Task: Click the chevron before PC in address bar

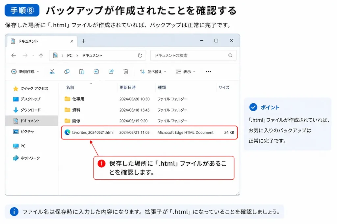Action: [x=62, y=55]
